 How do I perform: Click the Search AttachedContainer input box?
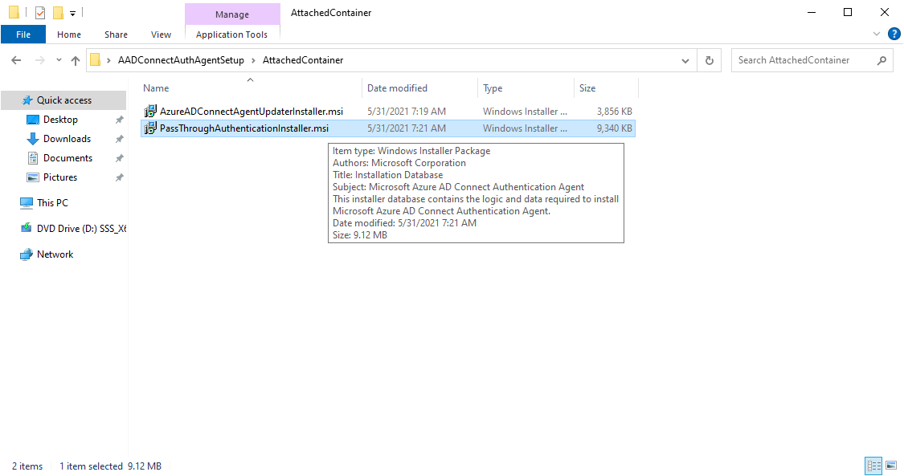(804, 60)
